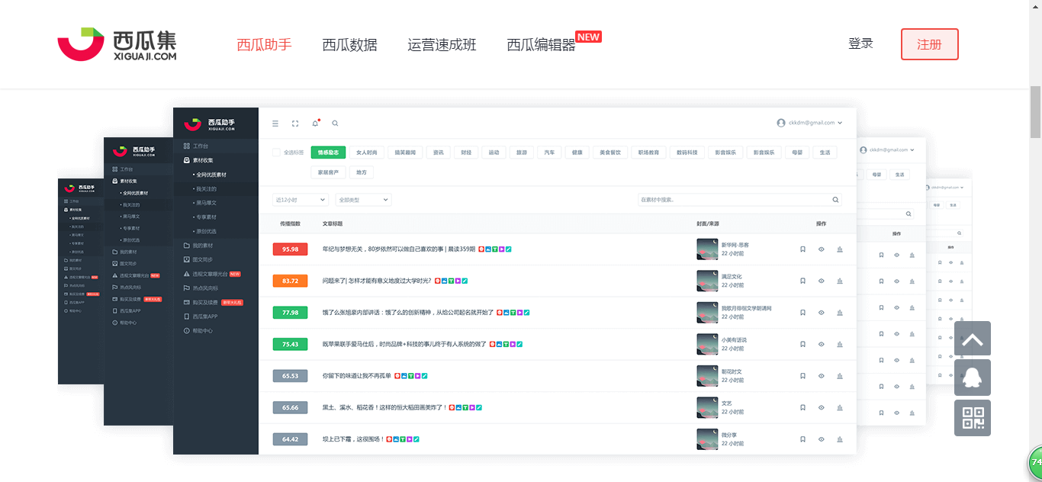Open the 运营速成班 nav item

click(442, 44)
